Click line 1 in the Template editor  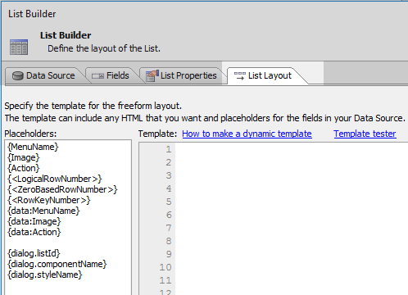tap(292, 149)
